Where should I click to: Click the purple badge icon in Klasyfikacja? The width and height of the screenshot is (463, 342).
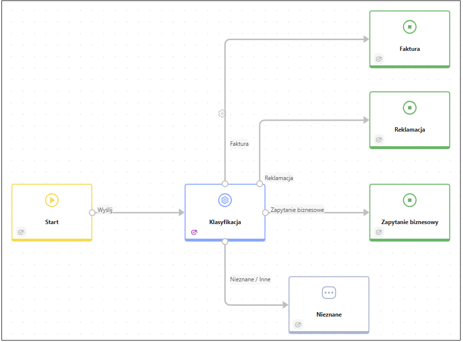(194, 232)
